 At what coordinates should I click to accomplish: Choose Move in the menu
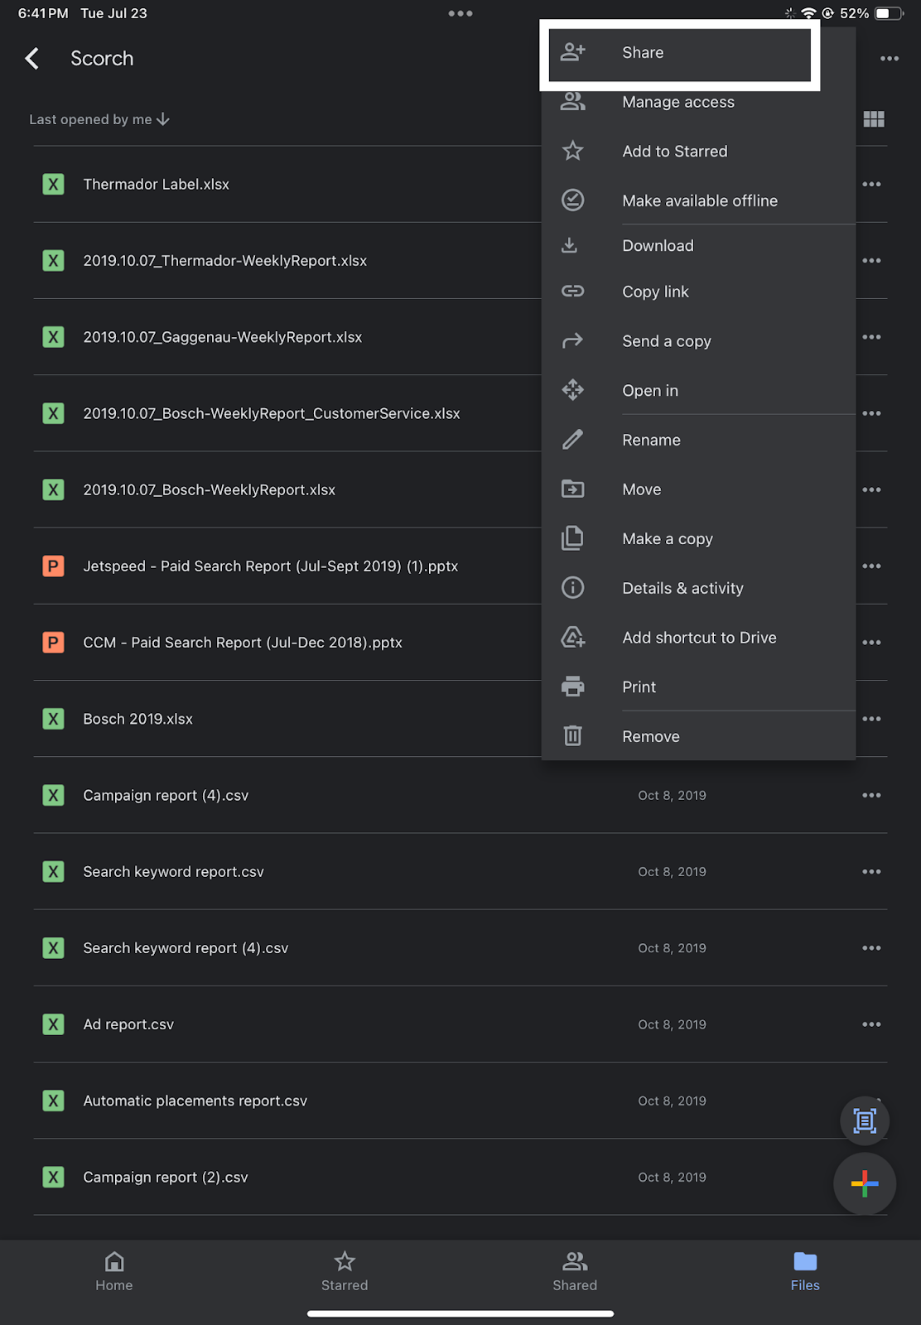698,489
